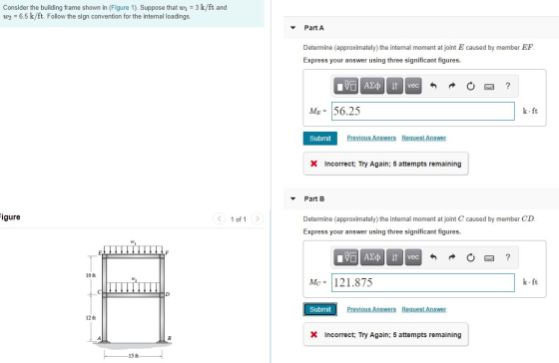Request Answer for Part B
Screen dimensions: 559x363
point(424,309)
